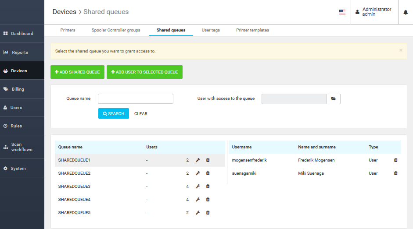Open user browse folder icon

point(334,99)
